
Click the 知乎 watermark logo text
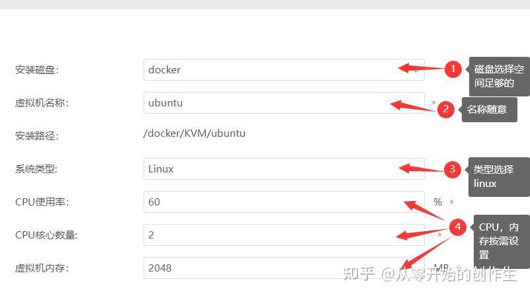pos(359,274)
